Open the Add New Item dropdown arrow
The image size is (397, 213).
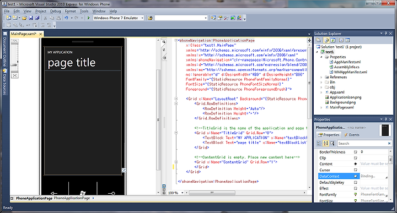[19, 18]
